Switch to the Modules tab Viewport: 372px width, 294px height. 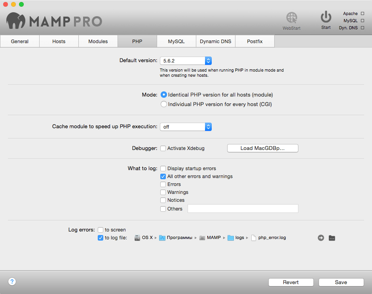coord(98,41)
